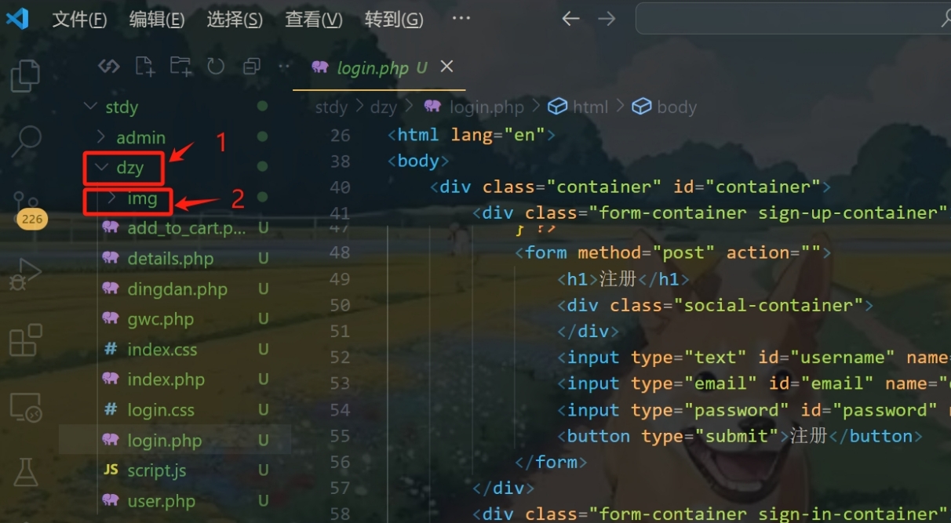This screenshot has width=951, height=523.
Task: Click the button type="submit" code line
Action: tap(740, 436)
